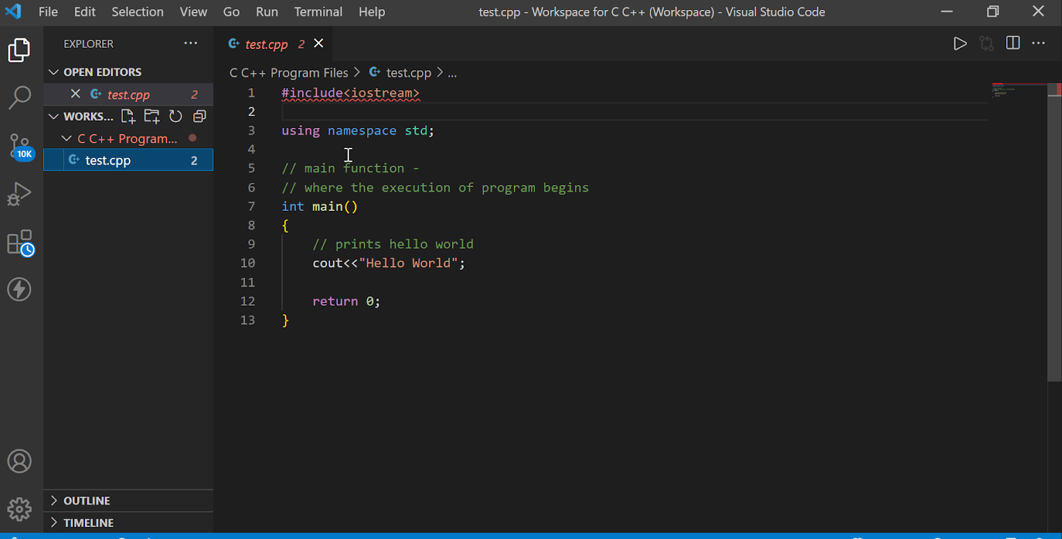Open the View menu

click(x=193, y=12)
